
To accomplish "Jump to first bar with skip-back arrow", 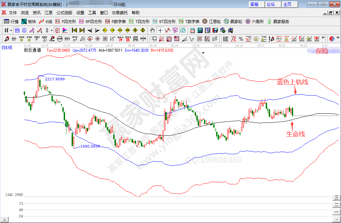I will [74, 30].
